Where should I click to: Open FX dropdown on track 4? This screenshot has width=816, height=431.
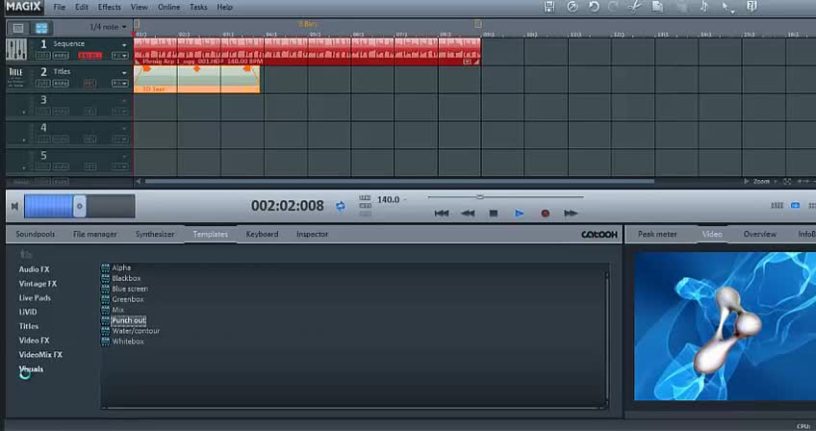[x=119, y=139]
